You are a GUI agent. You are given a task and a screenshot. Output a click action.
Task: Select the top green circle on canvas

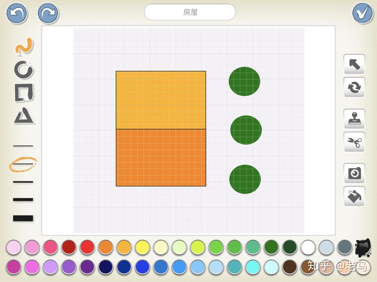[244, 81]
